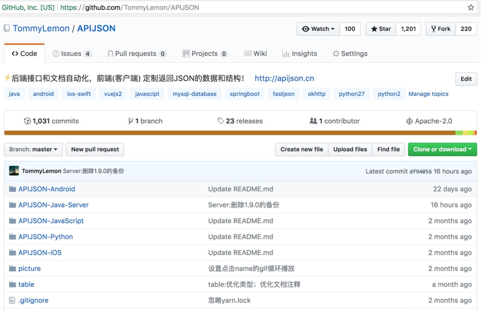
Task: Open the APIJSON-Java-Server folder icon
Action: 12,205
